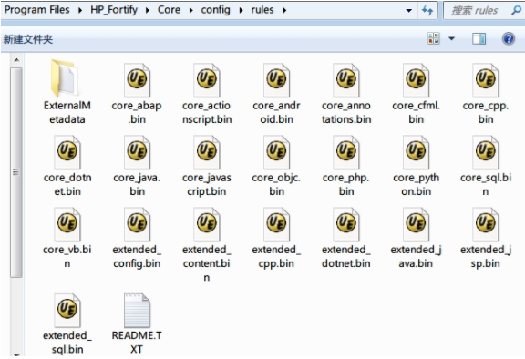Navigate to config in breadcrumb
525x359 pixels.
[x=216, y=10]
